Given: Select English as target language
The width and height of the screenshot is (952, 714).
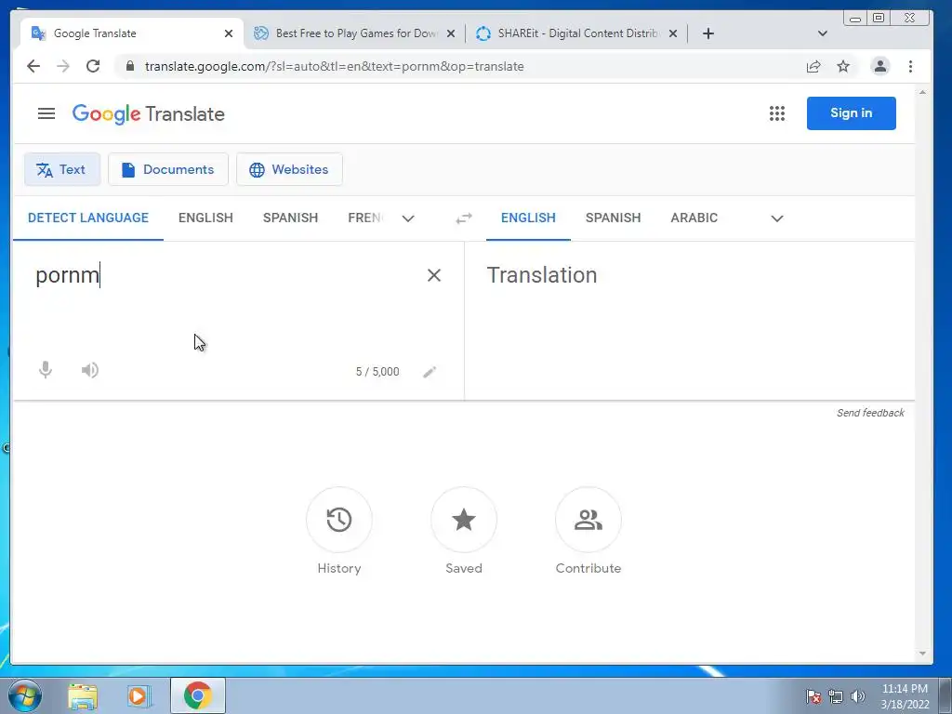Looking at the screenshot, I should pos(528,218).
